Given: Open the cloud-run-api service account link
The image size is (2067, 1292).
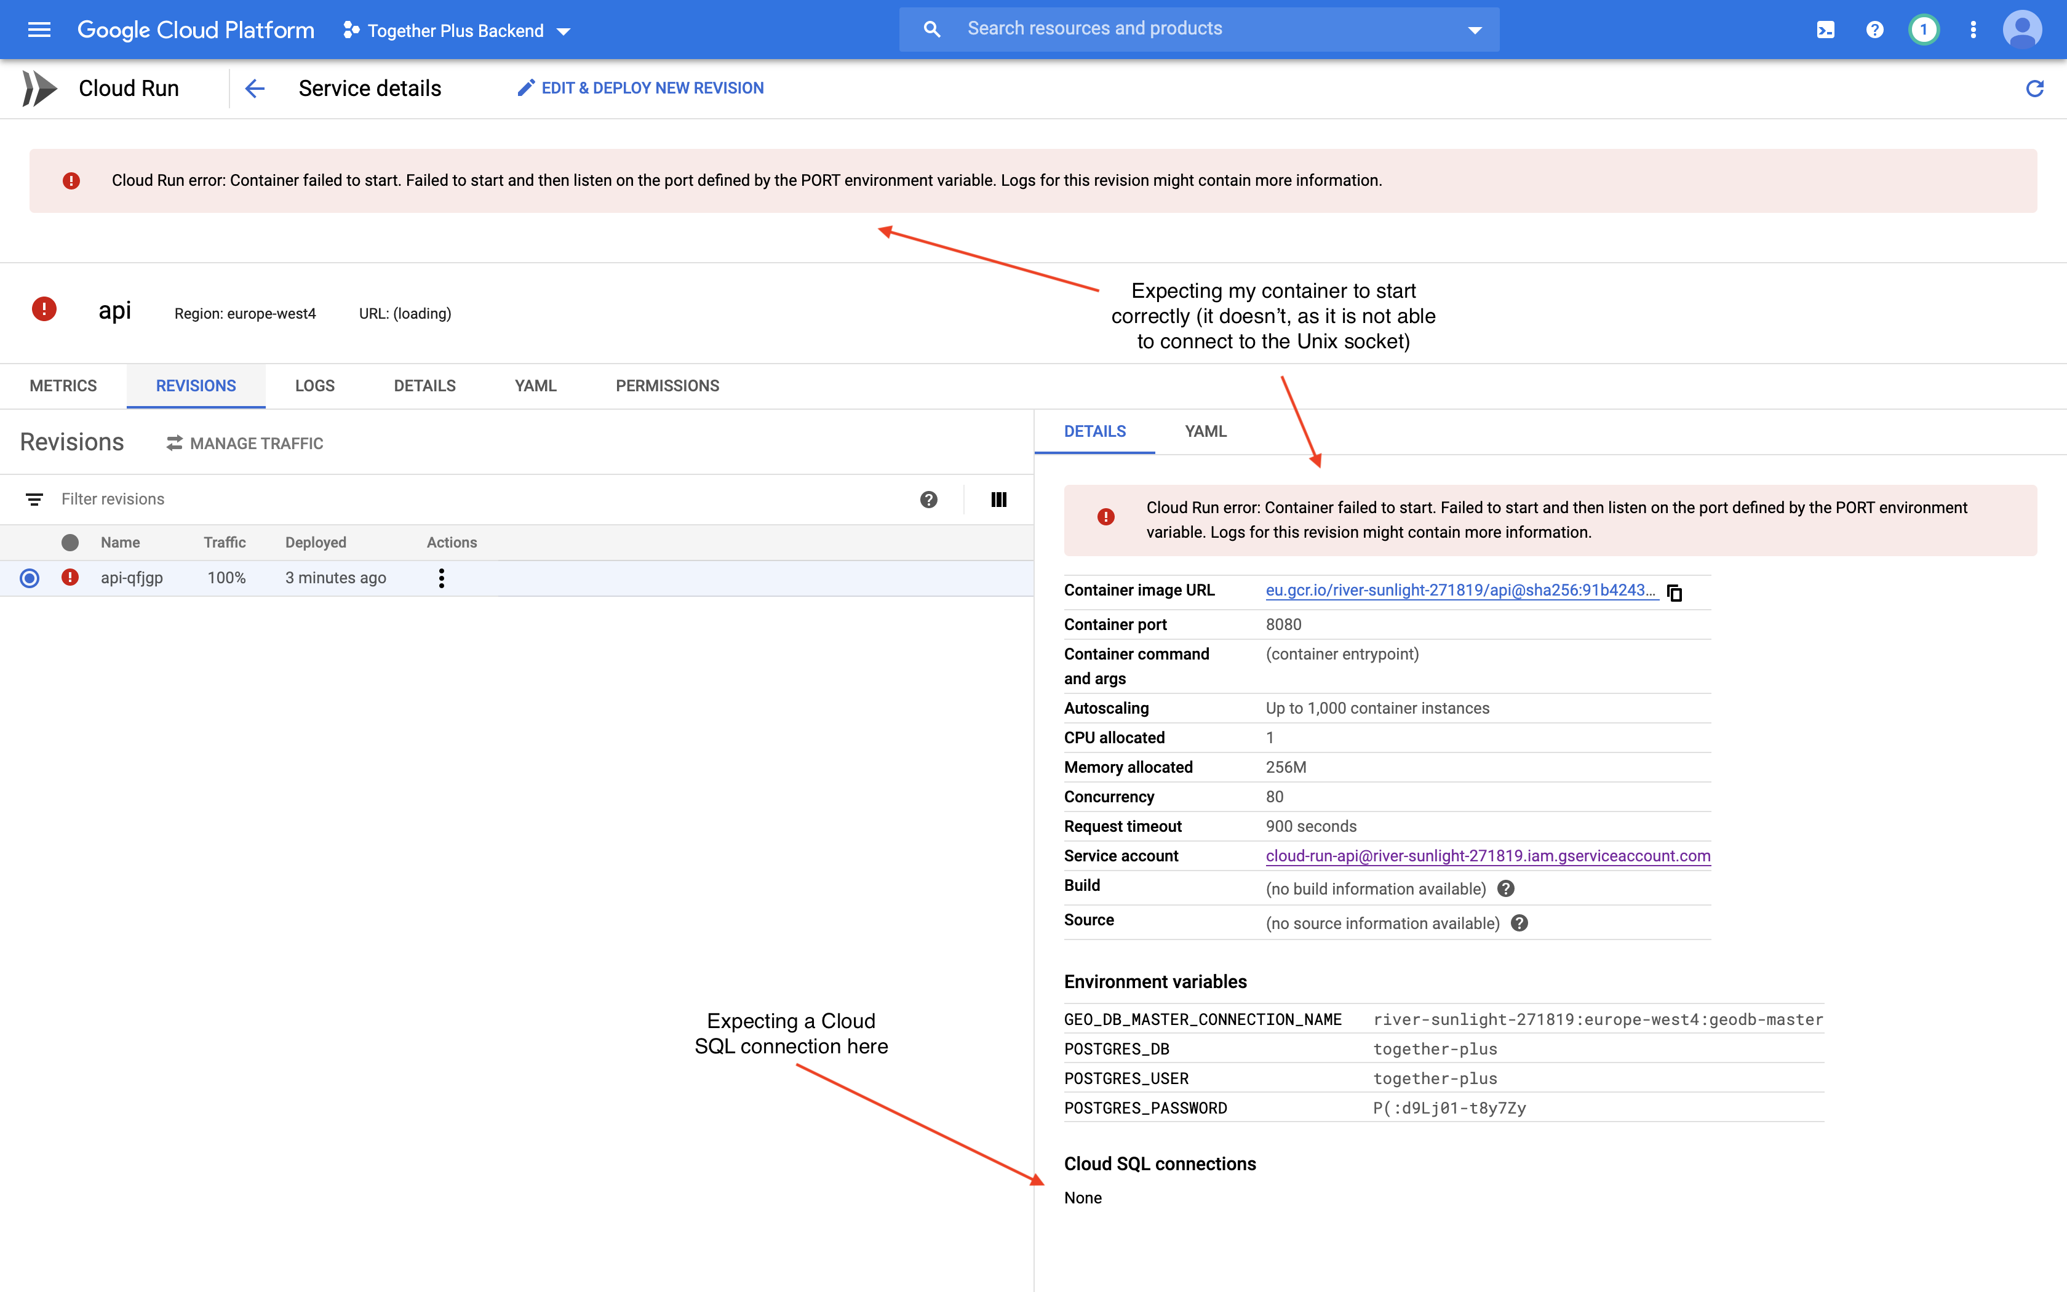Looking at the screenshot, I should [x=1488, y=856].
